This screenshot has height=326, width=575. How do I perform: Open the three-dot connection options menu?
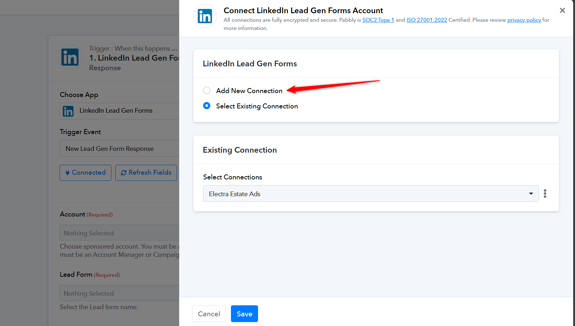point(545,193)
